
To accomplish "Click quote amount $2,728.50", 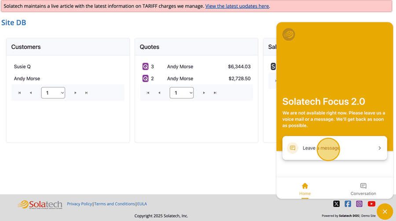I will click(x=239, y=79).
